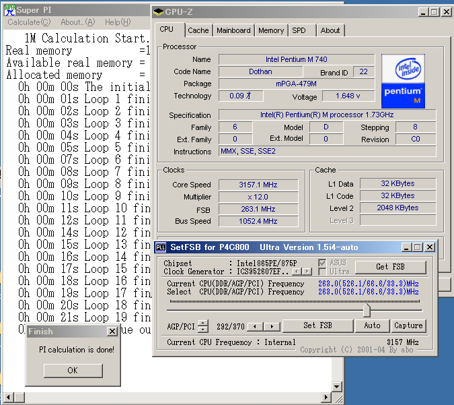Image resolution: width=454 pixels, height=405 pixels.
Task: Click the Stepping value 8
Action: click(x=416, y=127)
